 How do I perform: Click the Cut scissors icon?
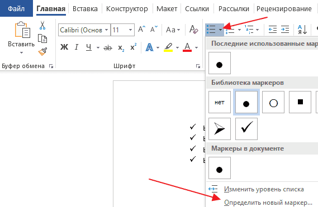pyautogui.click(x=42, y=25)
